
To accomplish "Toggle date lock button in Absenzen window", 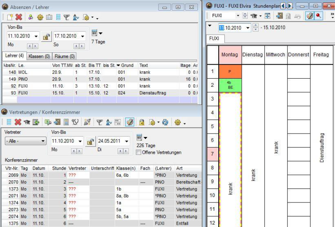I will (46, 37).
